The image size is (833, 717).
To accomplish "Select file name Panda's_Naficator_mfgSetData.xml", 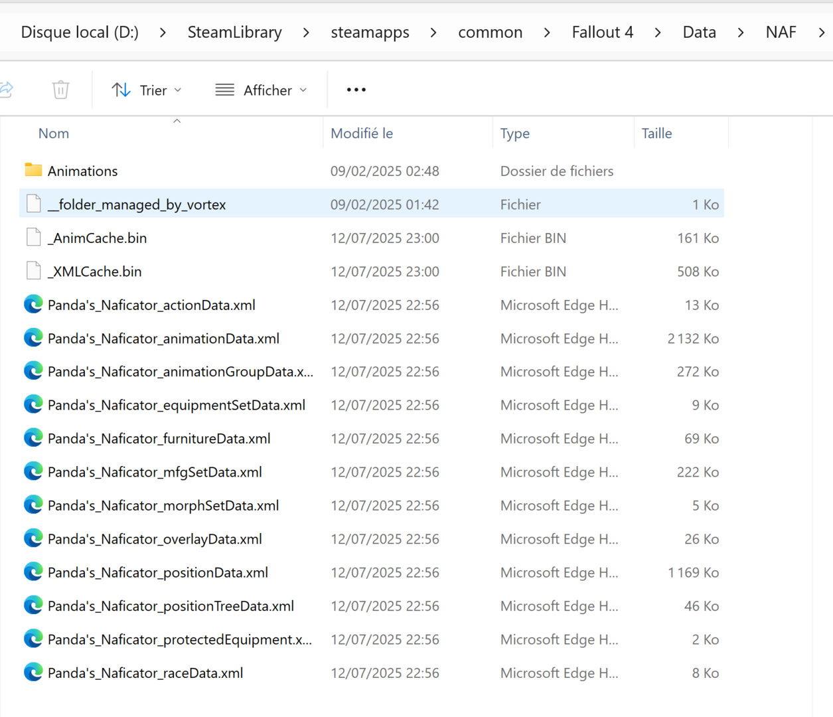I will click(155, 473).
